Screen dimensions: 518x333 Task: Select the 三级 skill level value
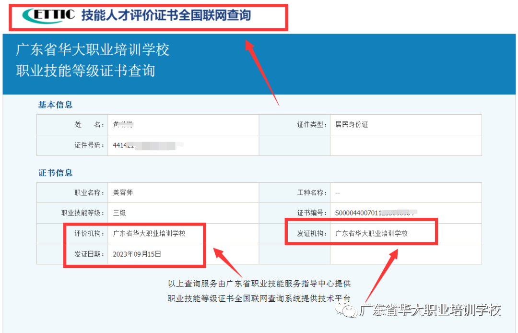(x=119, y=213)
